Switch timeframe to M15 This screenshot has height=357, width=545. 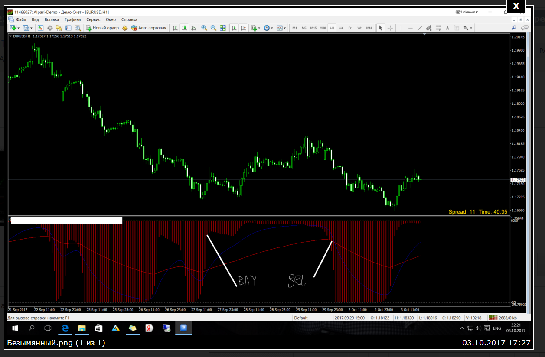tap(313, 28)
